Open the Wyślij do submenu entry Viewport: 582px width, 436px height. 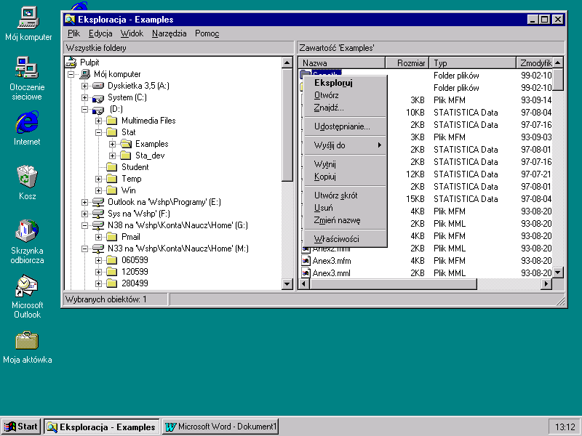point(330,145)
